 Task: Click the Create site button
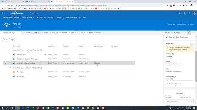tap(170, 24)
